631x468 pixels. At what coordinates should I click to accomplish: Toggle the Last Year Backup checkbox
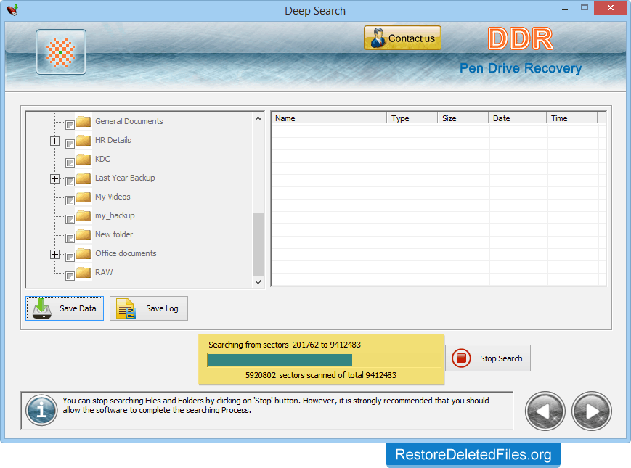70,181
